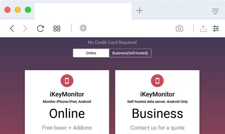Switch to Business(Self-hosted) plan toggle
This screenshot has height=134, width=225.
point(130,53)
